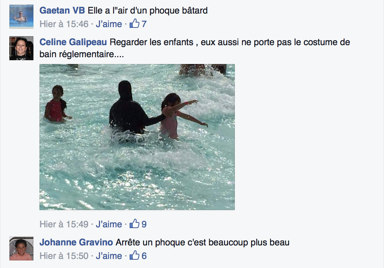Visit Johanne Gravino's profile name link

click(x=76, y=242)
